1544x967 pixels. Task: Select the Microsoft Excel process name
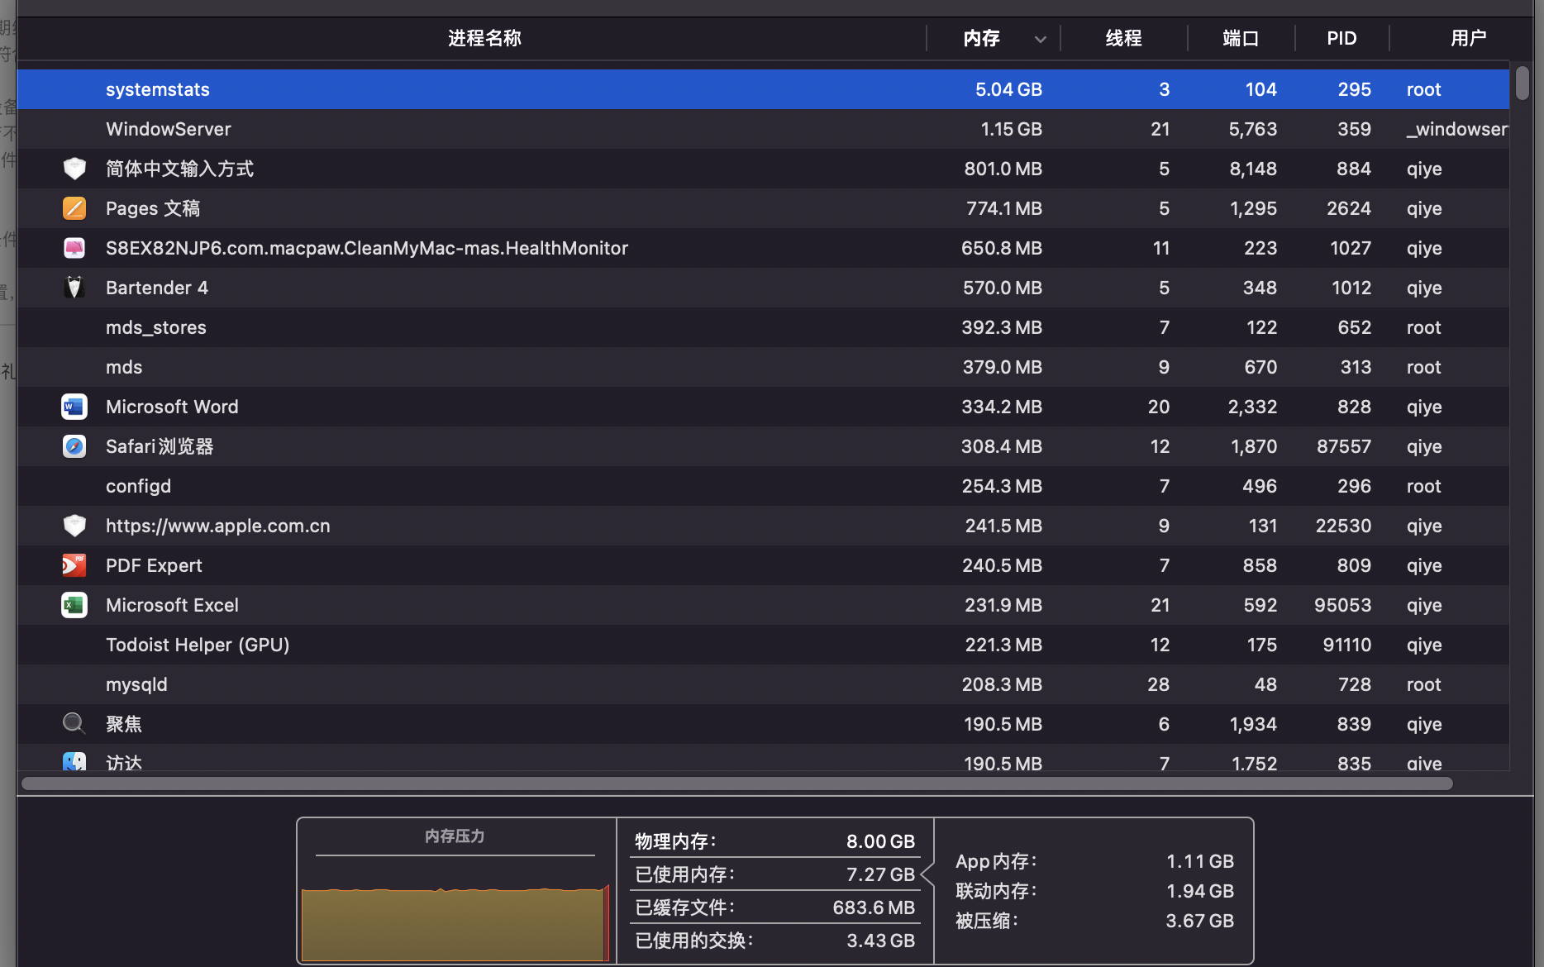[x=172, y=605]
